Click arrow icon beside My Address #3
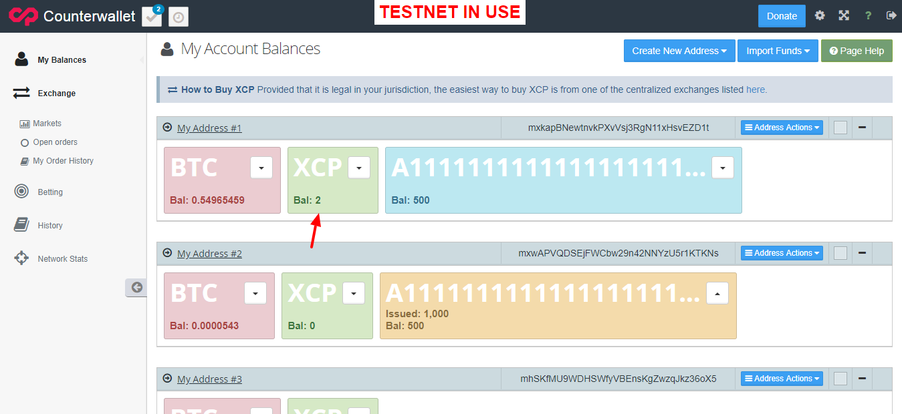The height and width of the screenshot is (414, 902). [167, 378]
